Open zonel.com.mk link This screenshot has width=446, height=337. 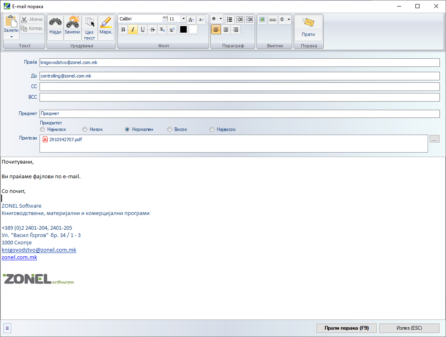pyautogui.click(x=19, y=257)
